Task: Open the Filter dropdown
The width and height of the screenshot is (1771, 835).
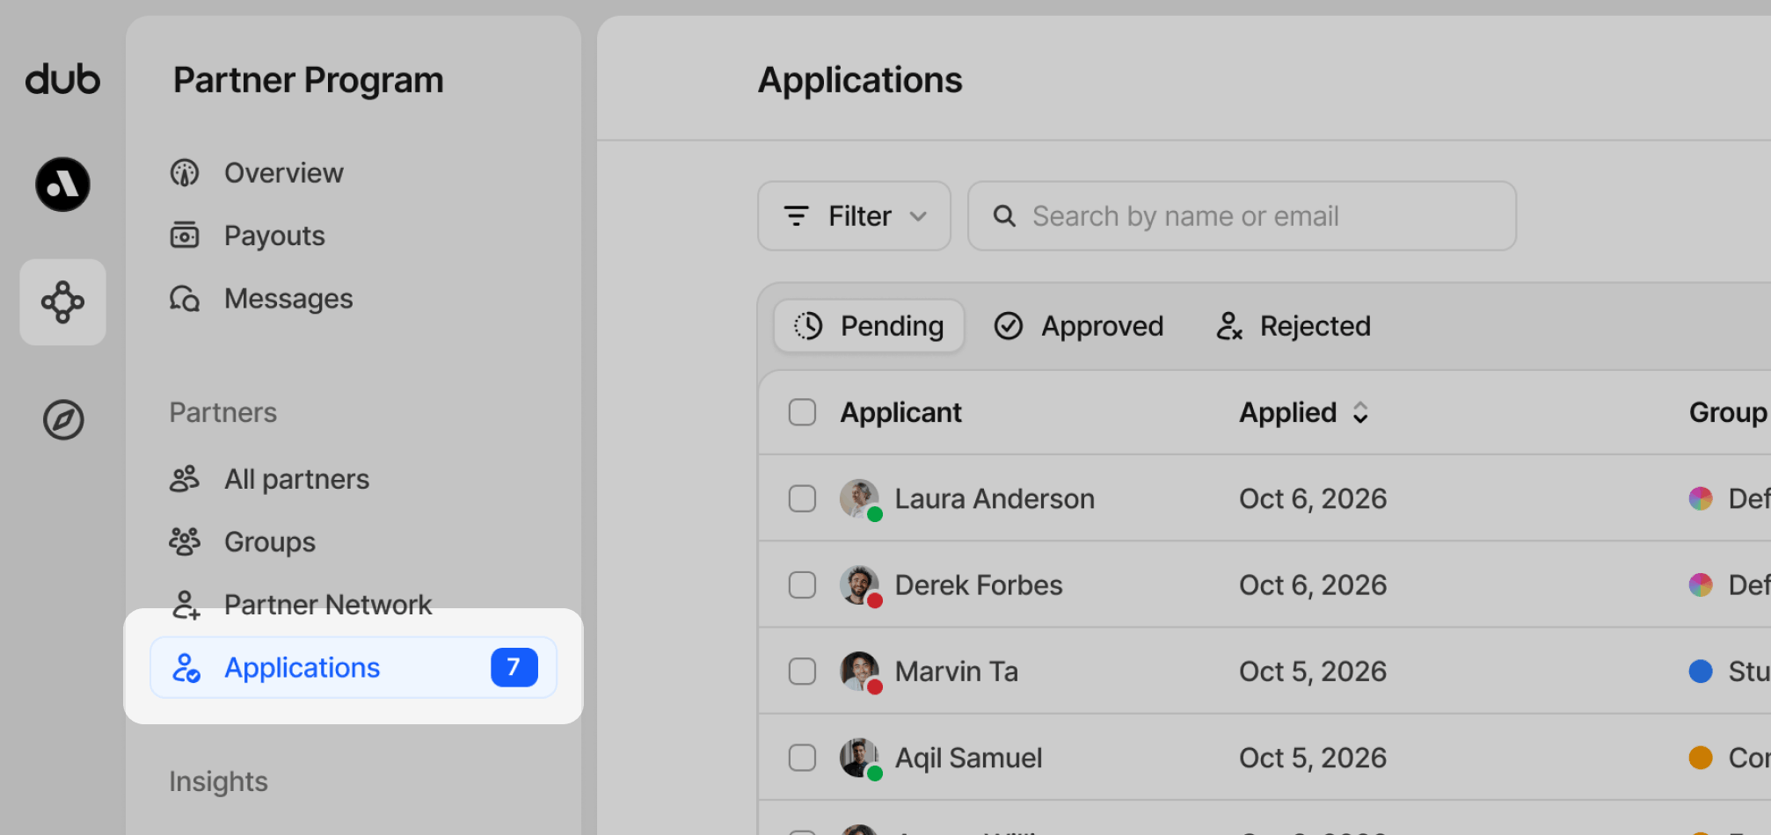Action: [x=854, y=216]
